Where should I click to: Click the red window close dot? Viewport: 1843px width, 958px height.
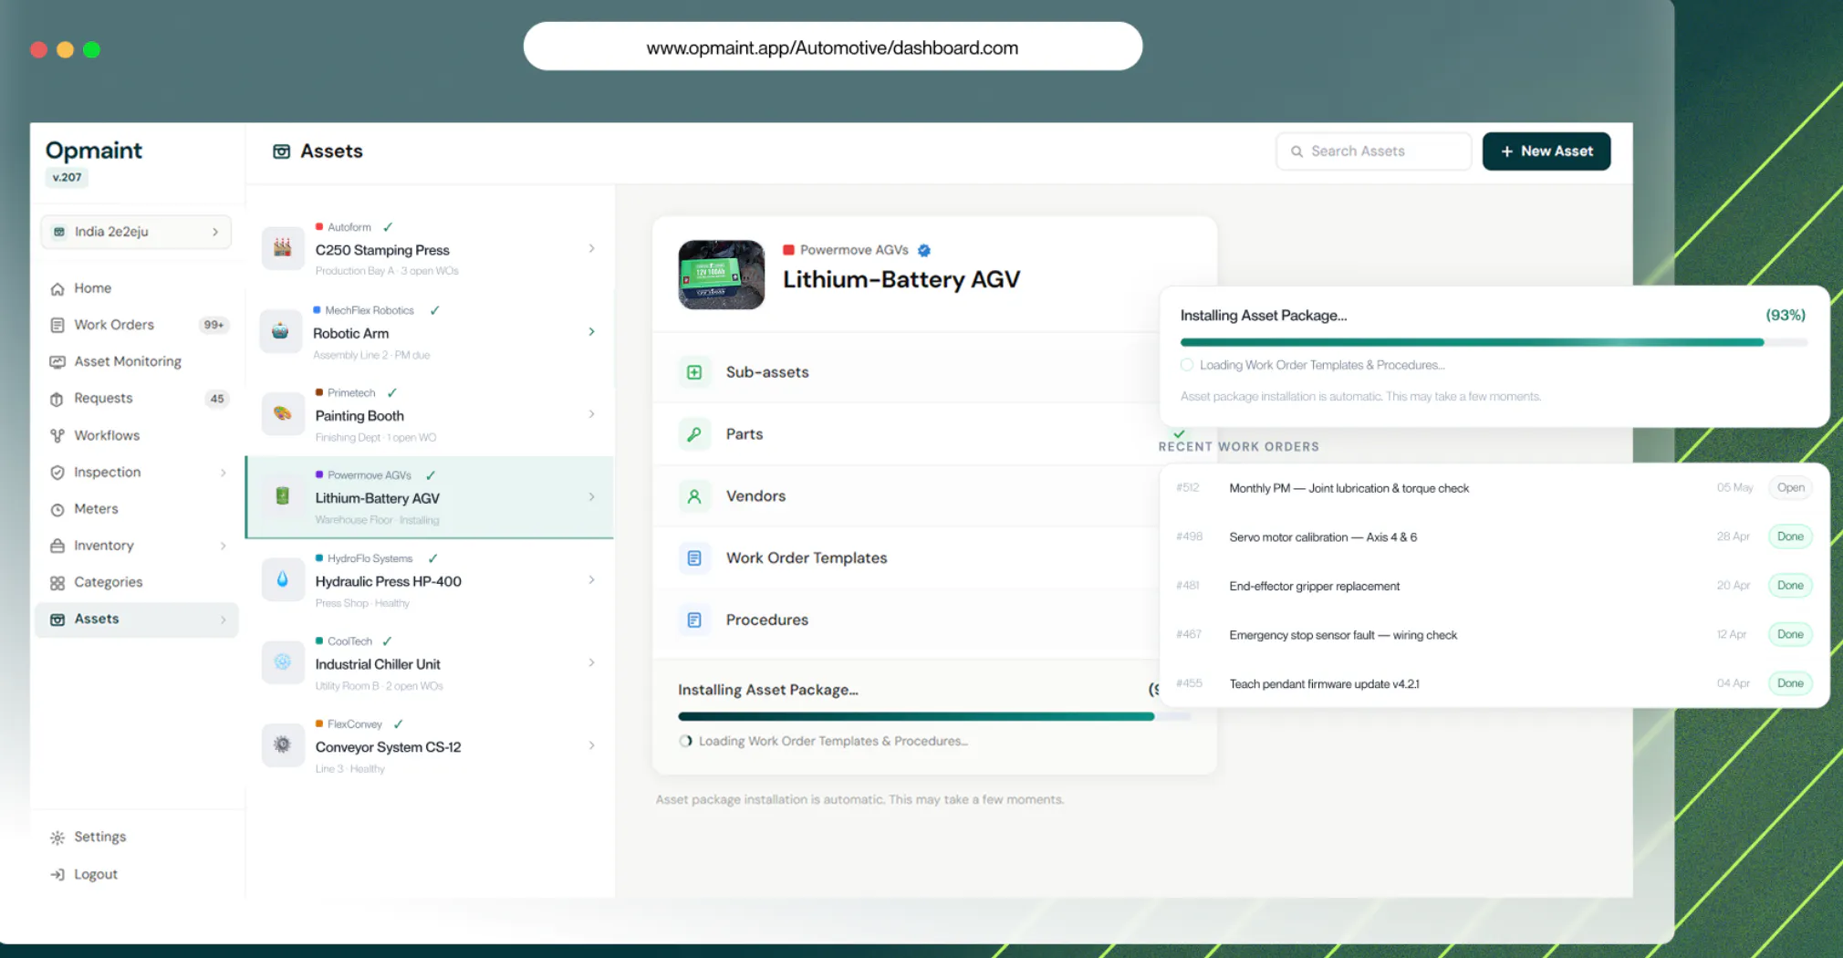click(38, 49)
